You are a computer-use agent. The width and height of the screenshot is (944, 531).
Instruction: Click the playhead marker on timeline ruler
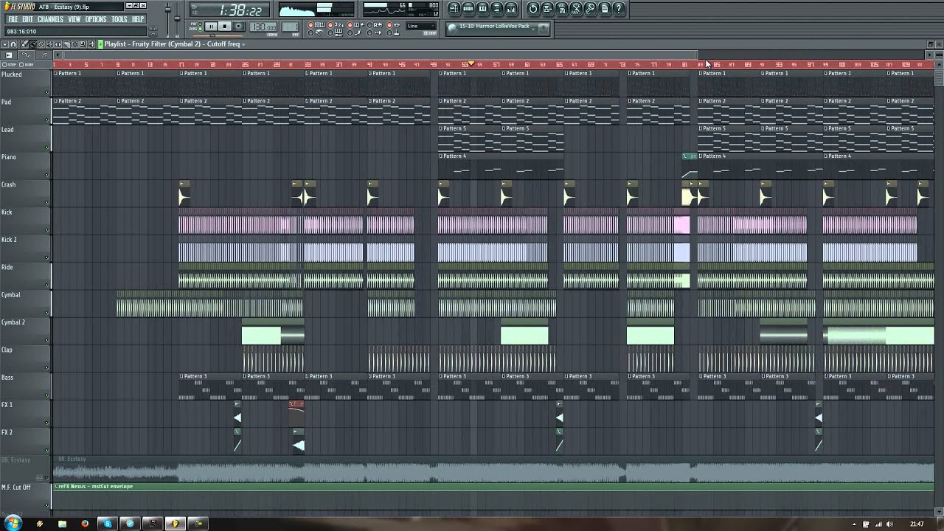(471, 64)
